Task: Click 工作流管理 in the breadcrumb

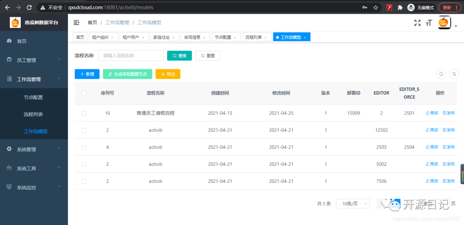Action: click(117, 22)
